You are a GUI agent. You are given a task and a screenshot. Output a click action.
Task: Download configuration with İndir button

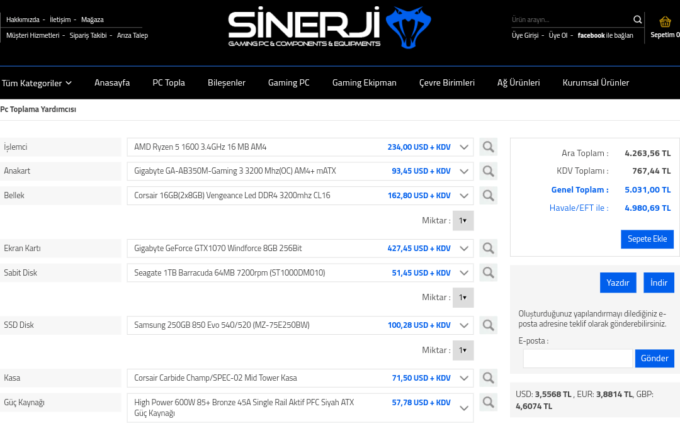point(659,283)
